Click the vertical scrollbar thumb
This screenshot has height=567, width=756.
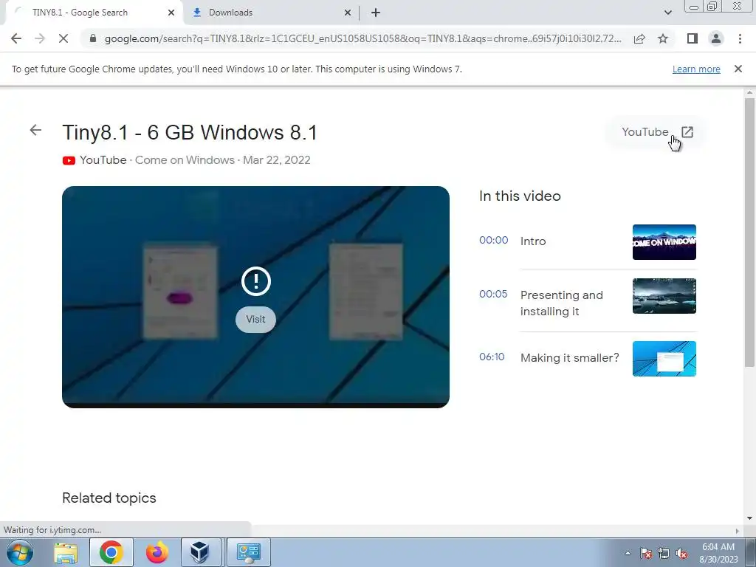click(749, 233)
